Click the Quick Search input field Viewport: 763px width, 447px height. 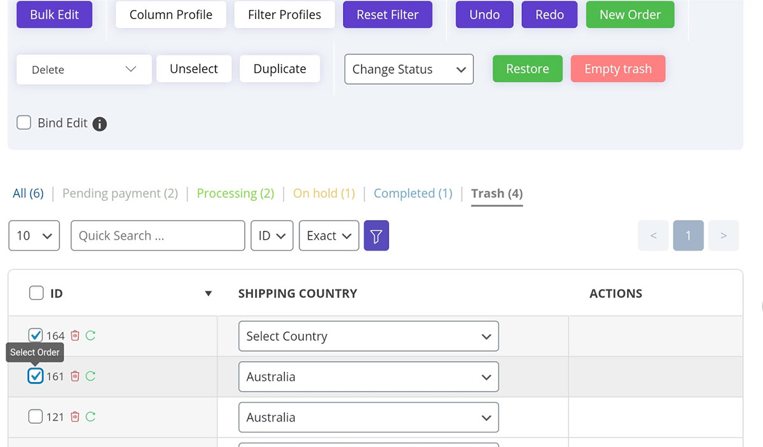click(x=158, y=236)
